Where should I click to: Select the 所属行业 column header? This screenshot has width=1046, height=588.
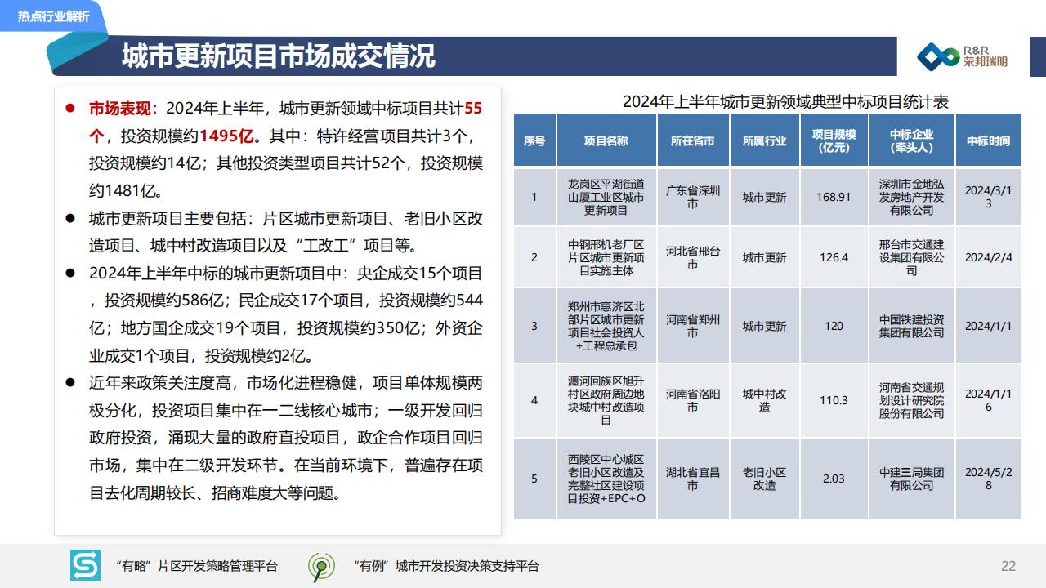764,140
